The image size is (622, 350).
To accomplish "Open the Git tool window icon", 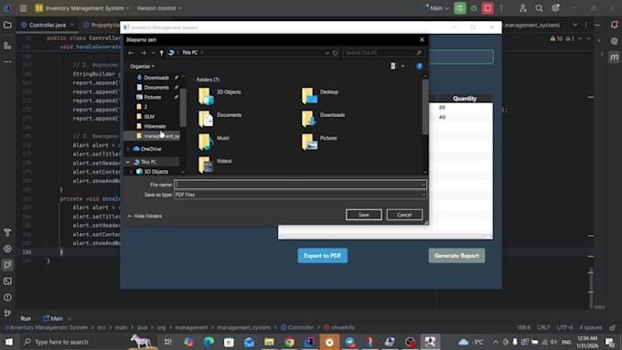I will (7, 313).
